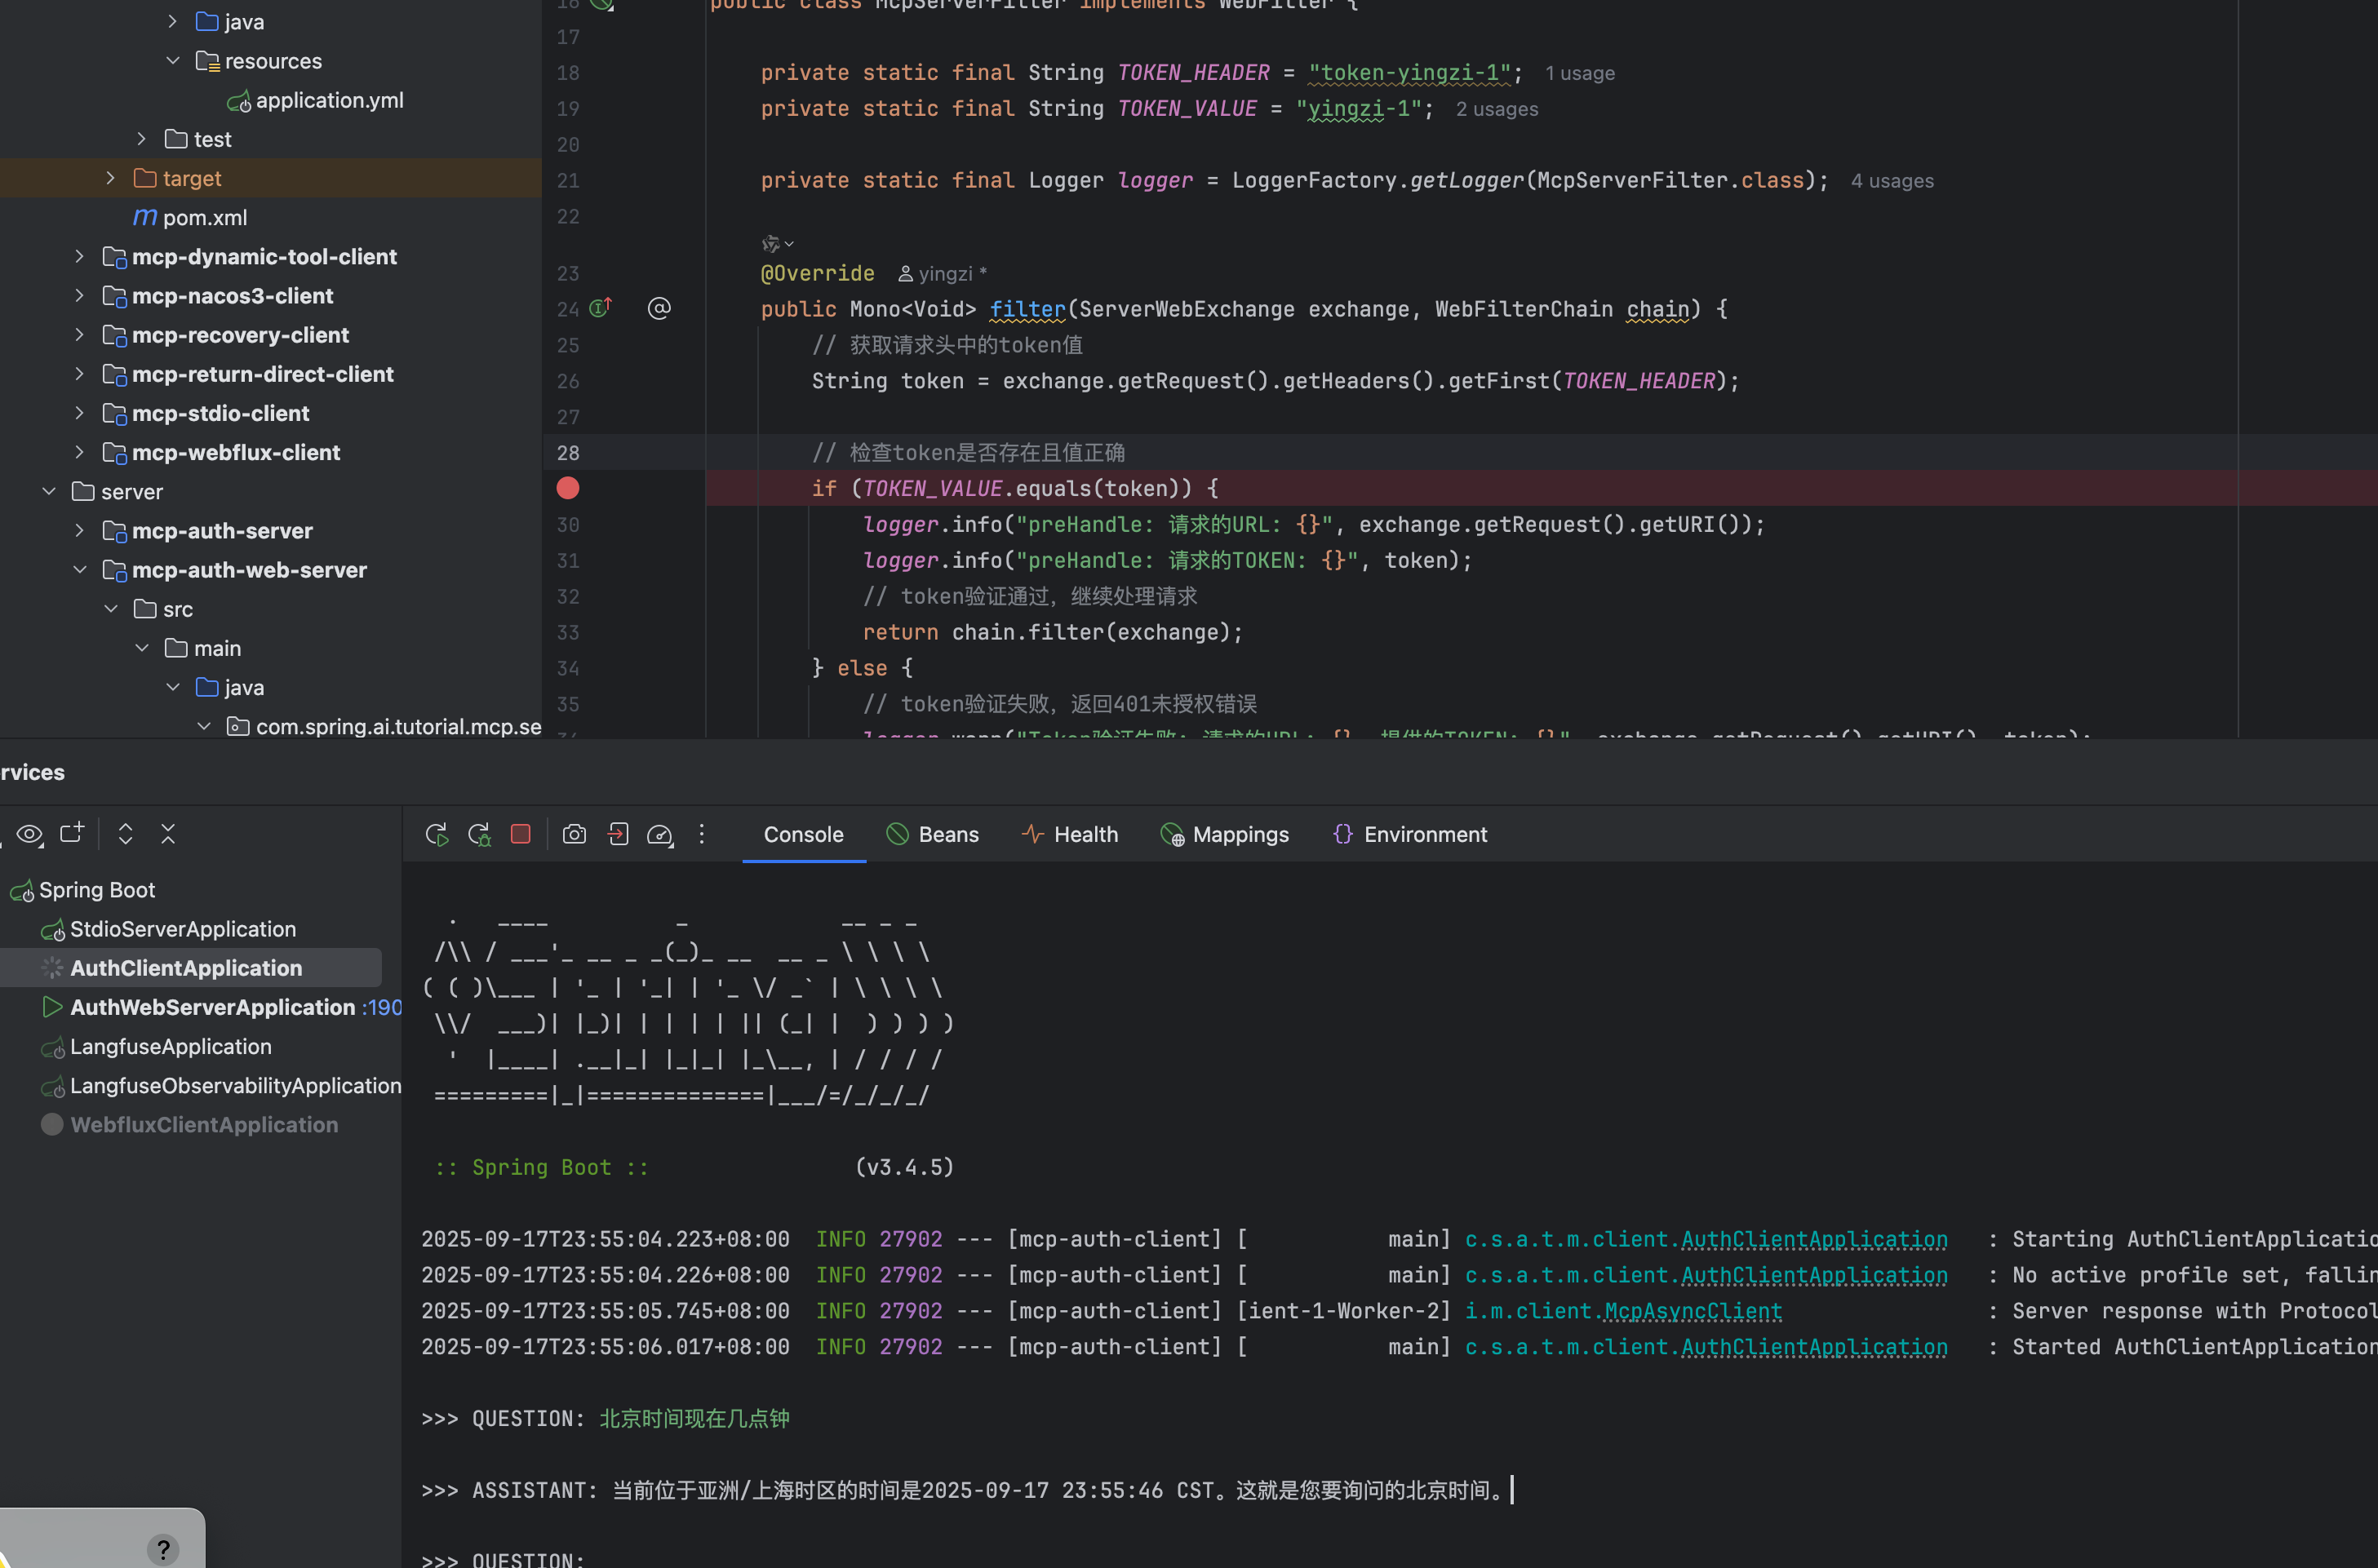Select AuthWebServerApplication in the Services tree
The width and height of the screenshot is (2378, 1568).
(x=212, y=1007)
